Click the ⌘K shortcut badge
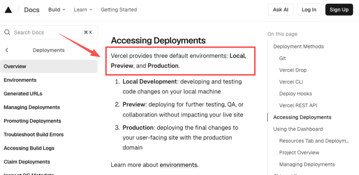 88,33
